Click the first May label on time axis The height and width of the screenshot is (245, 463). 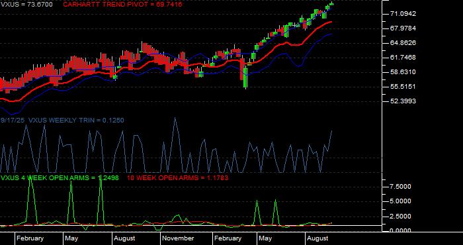71,238
